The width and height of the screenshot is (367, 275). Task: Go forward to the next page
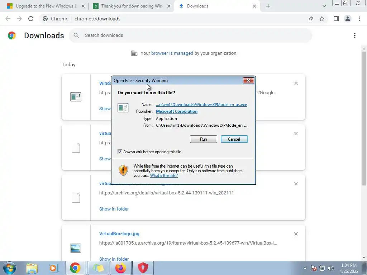tap(19, 19)
